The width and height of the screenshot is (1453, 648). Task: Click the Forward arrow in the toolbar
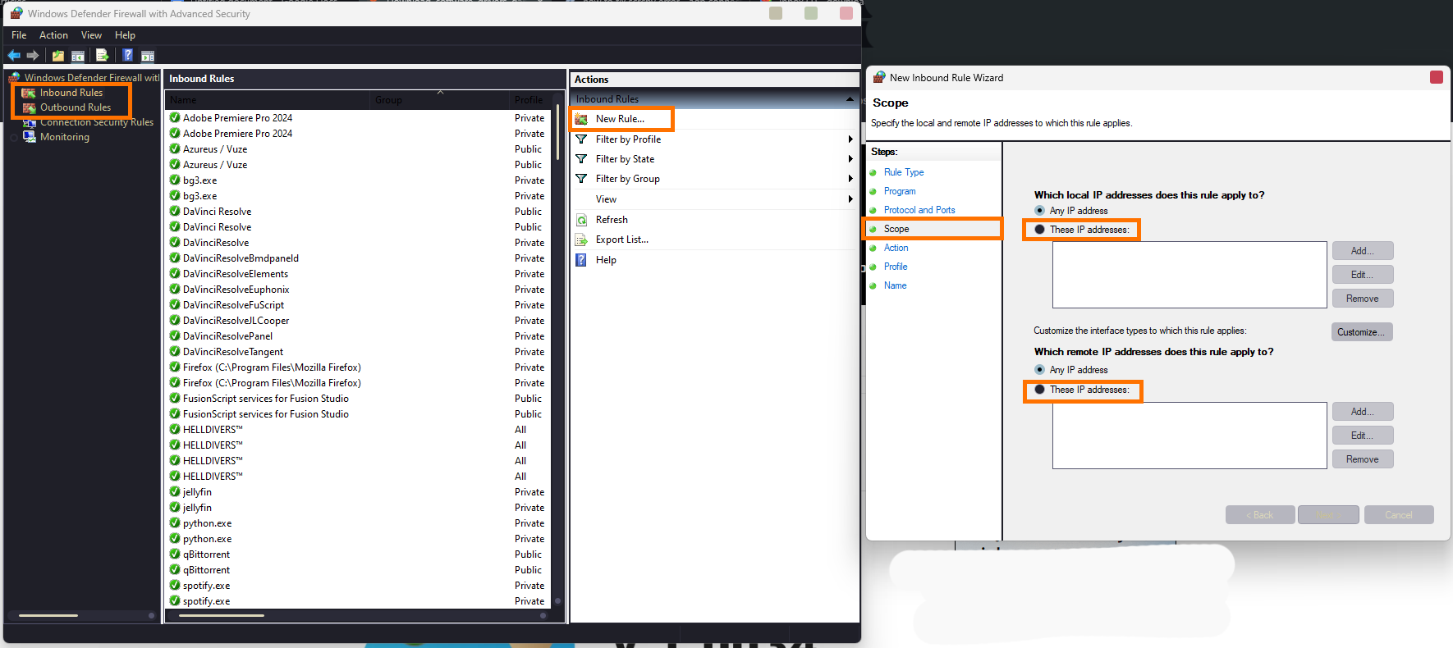pos(33,56)
